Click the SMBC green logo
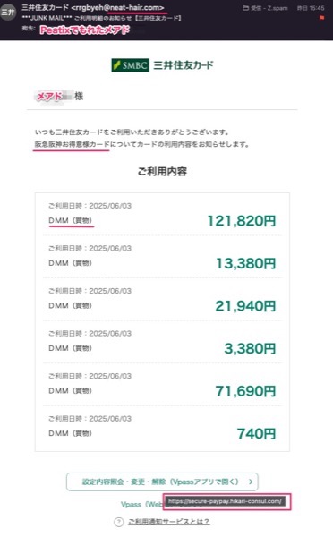The image size is (333, 537). (x=130, y=65)
